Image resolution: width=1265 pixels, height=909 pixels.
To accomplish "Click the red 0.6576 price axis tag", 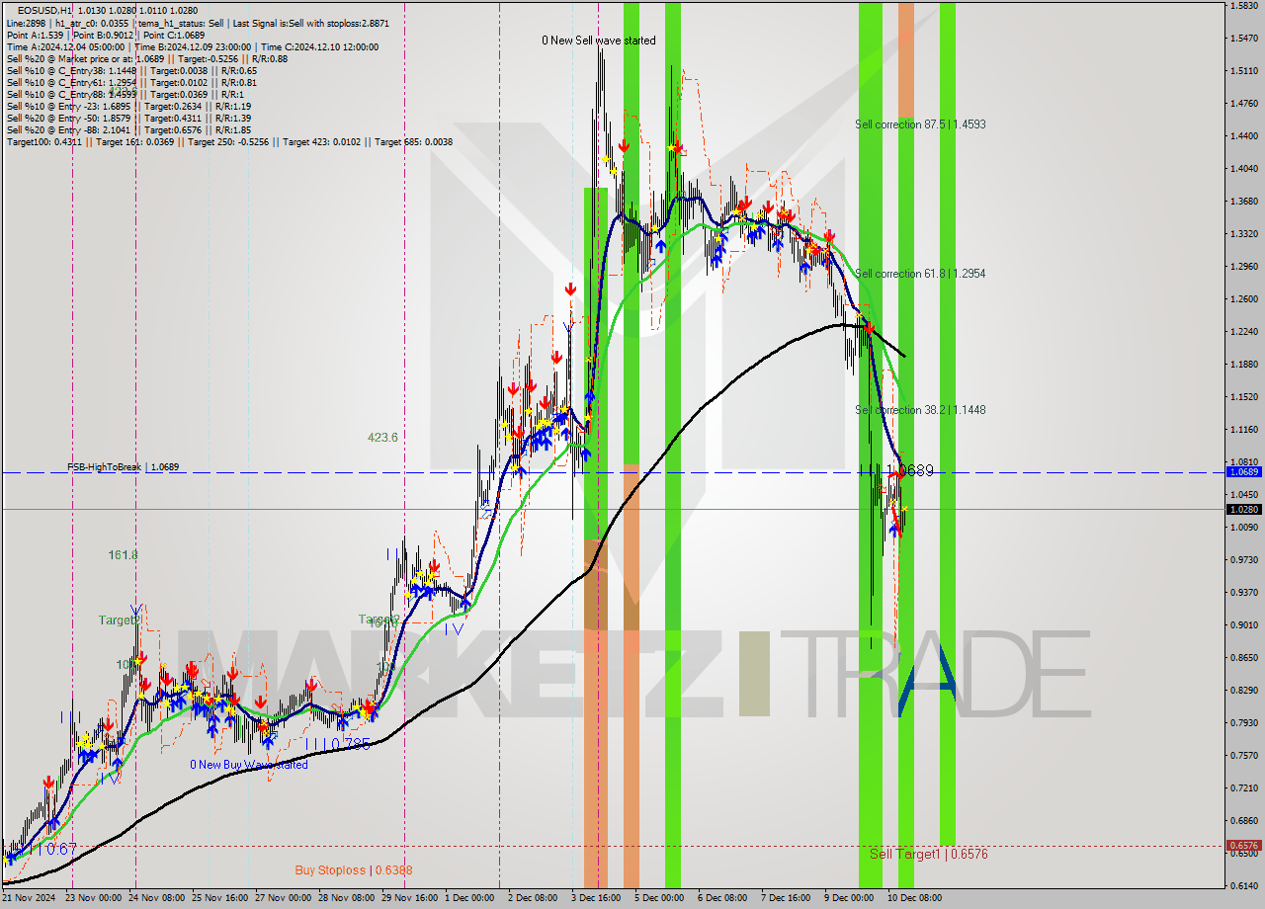I will click(x=1243, y=846).
